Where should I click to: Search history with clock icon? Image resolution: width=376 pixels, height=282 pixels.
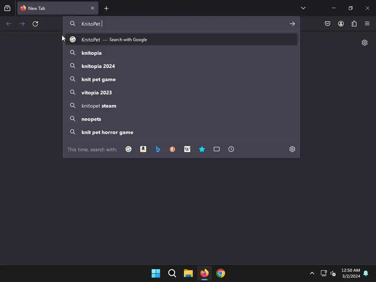click(x=231, y=149)
